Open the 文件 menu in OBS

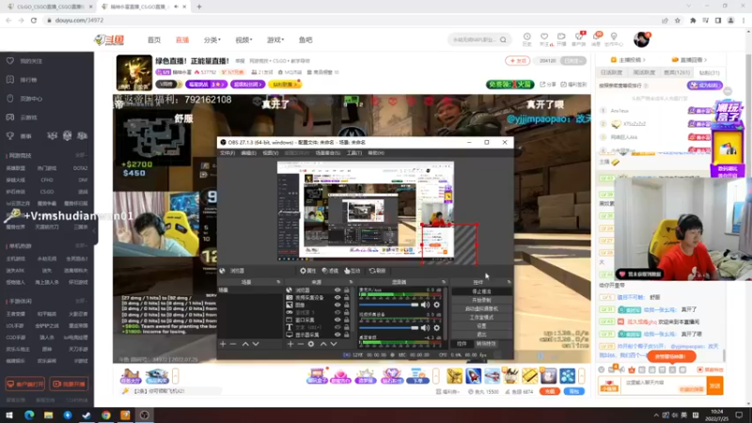[x=227, y=153]
